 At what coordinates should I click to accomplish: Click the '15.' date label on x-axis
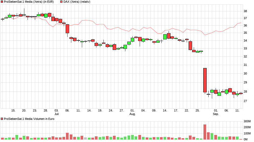13,110
